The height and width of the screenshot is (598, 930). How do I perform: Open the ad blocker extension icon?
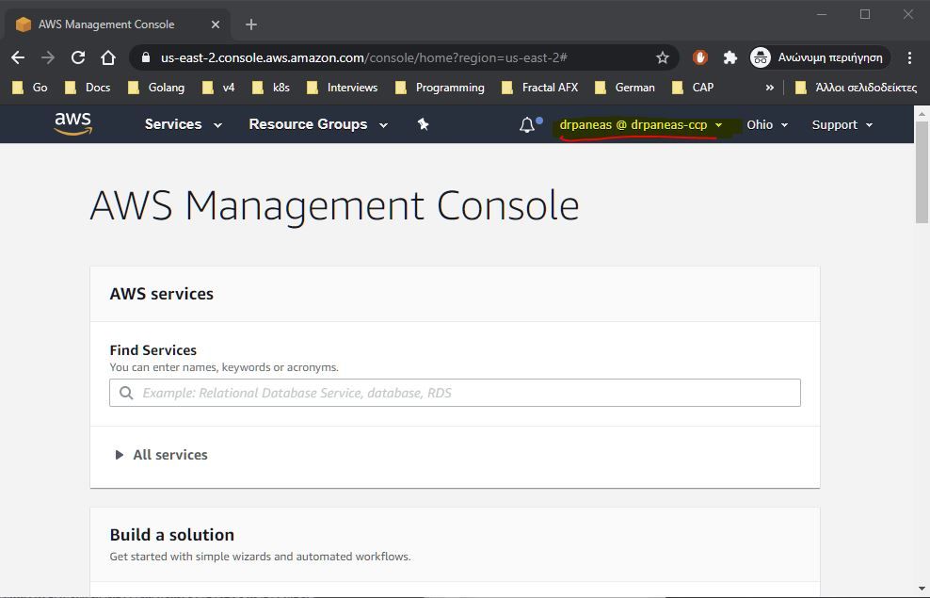point(699,57)
